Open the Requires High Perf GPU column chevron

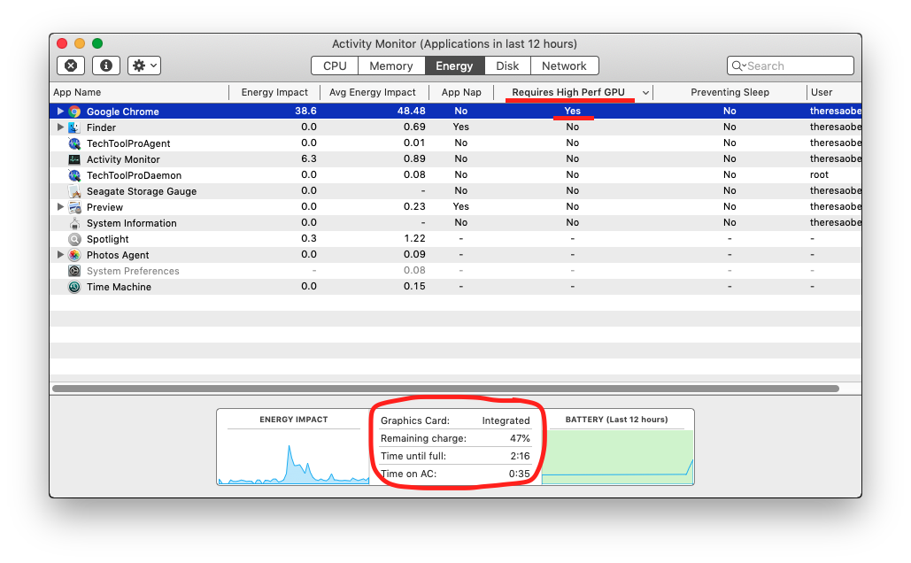click(x=645, y=93)
